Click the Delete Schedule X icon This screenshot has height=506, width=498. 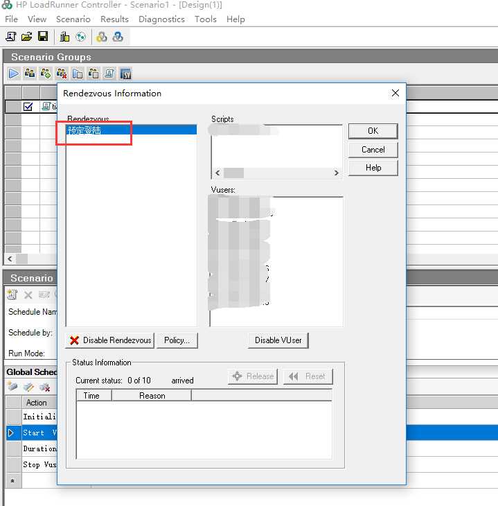[x=28, y=295]
